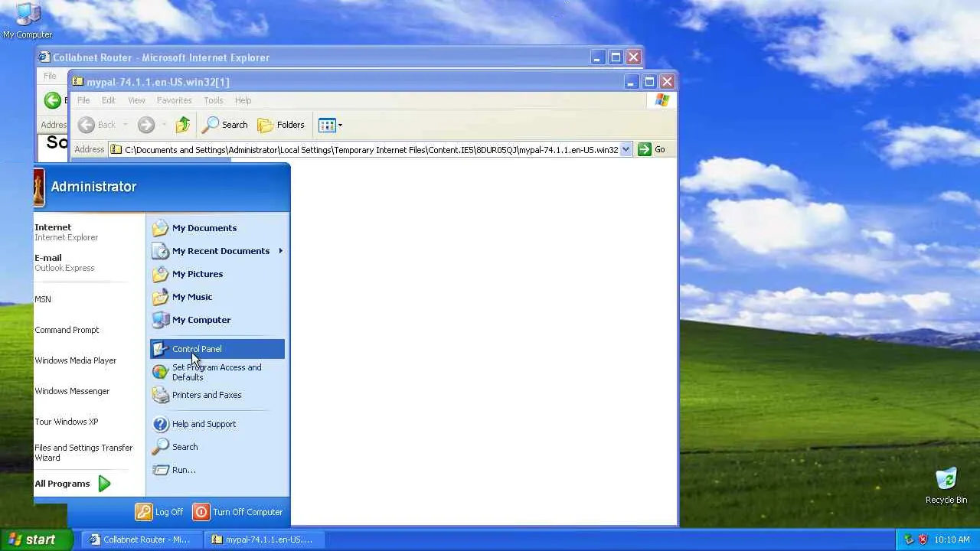Open the Tools menu in mypal window
Image resolution: width=980 pixels, height=551 pixels.
click(213, 100)
